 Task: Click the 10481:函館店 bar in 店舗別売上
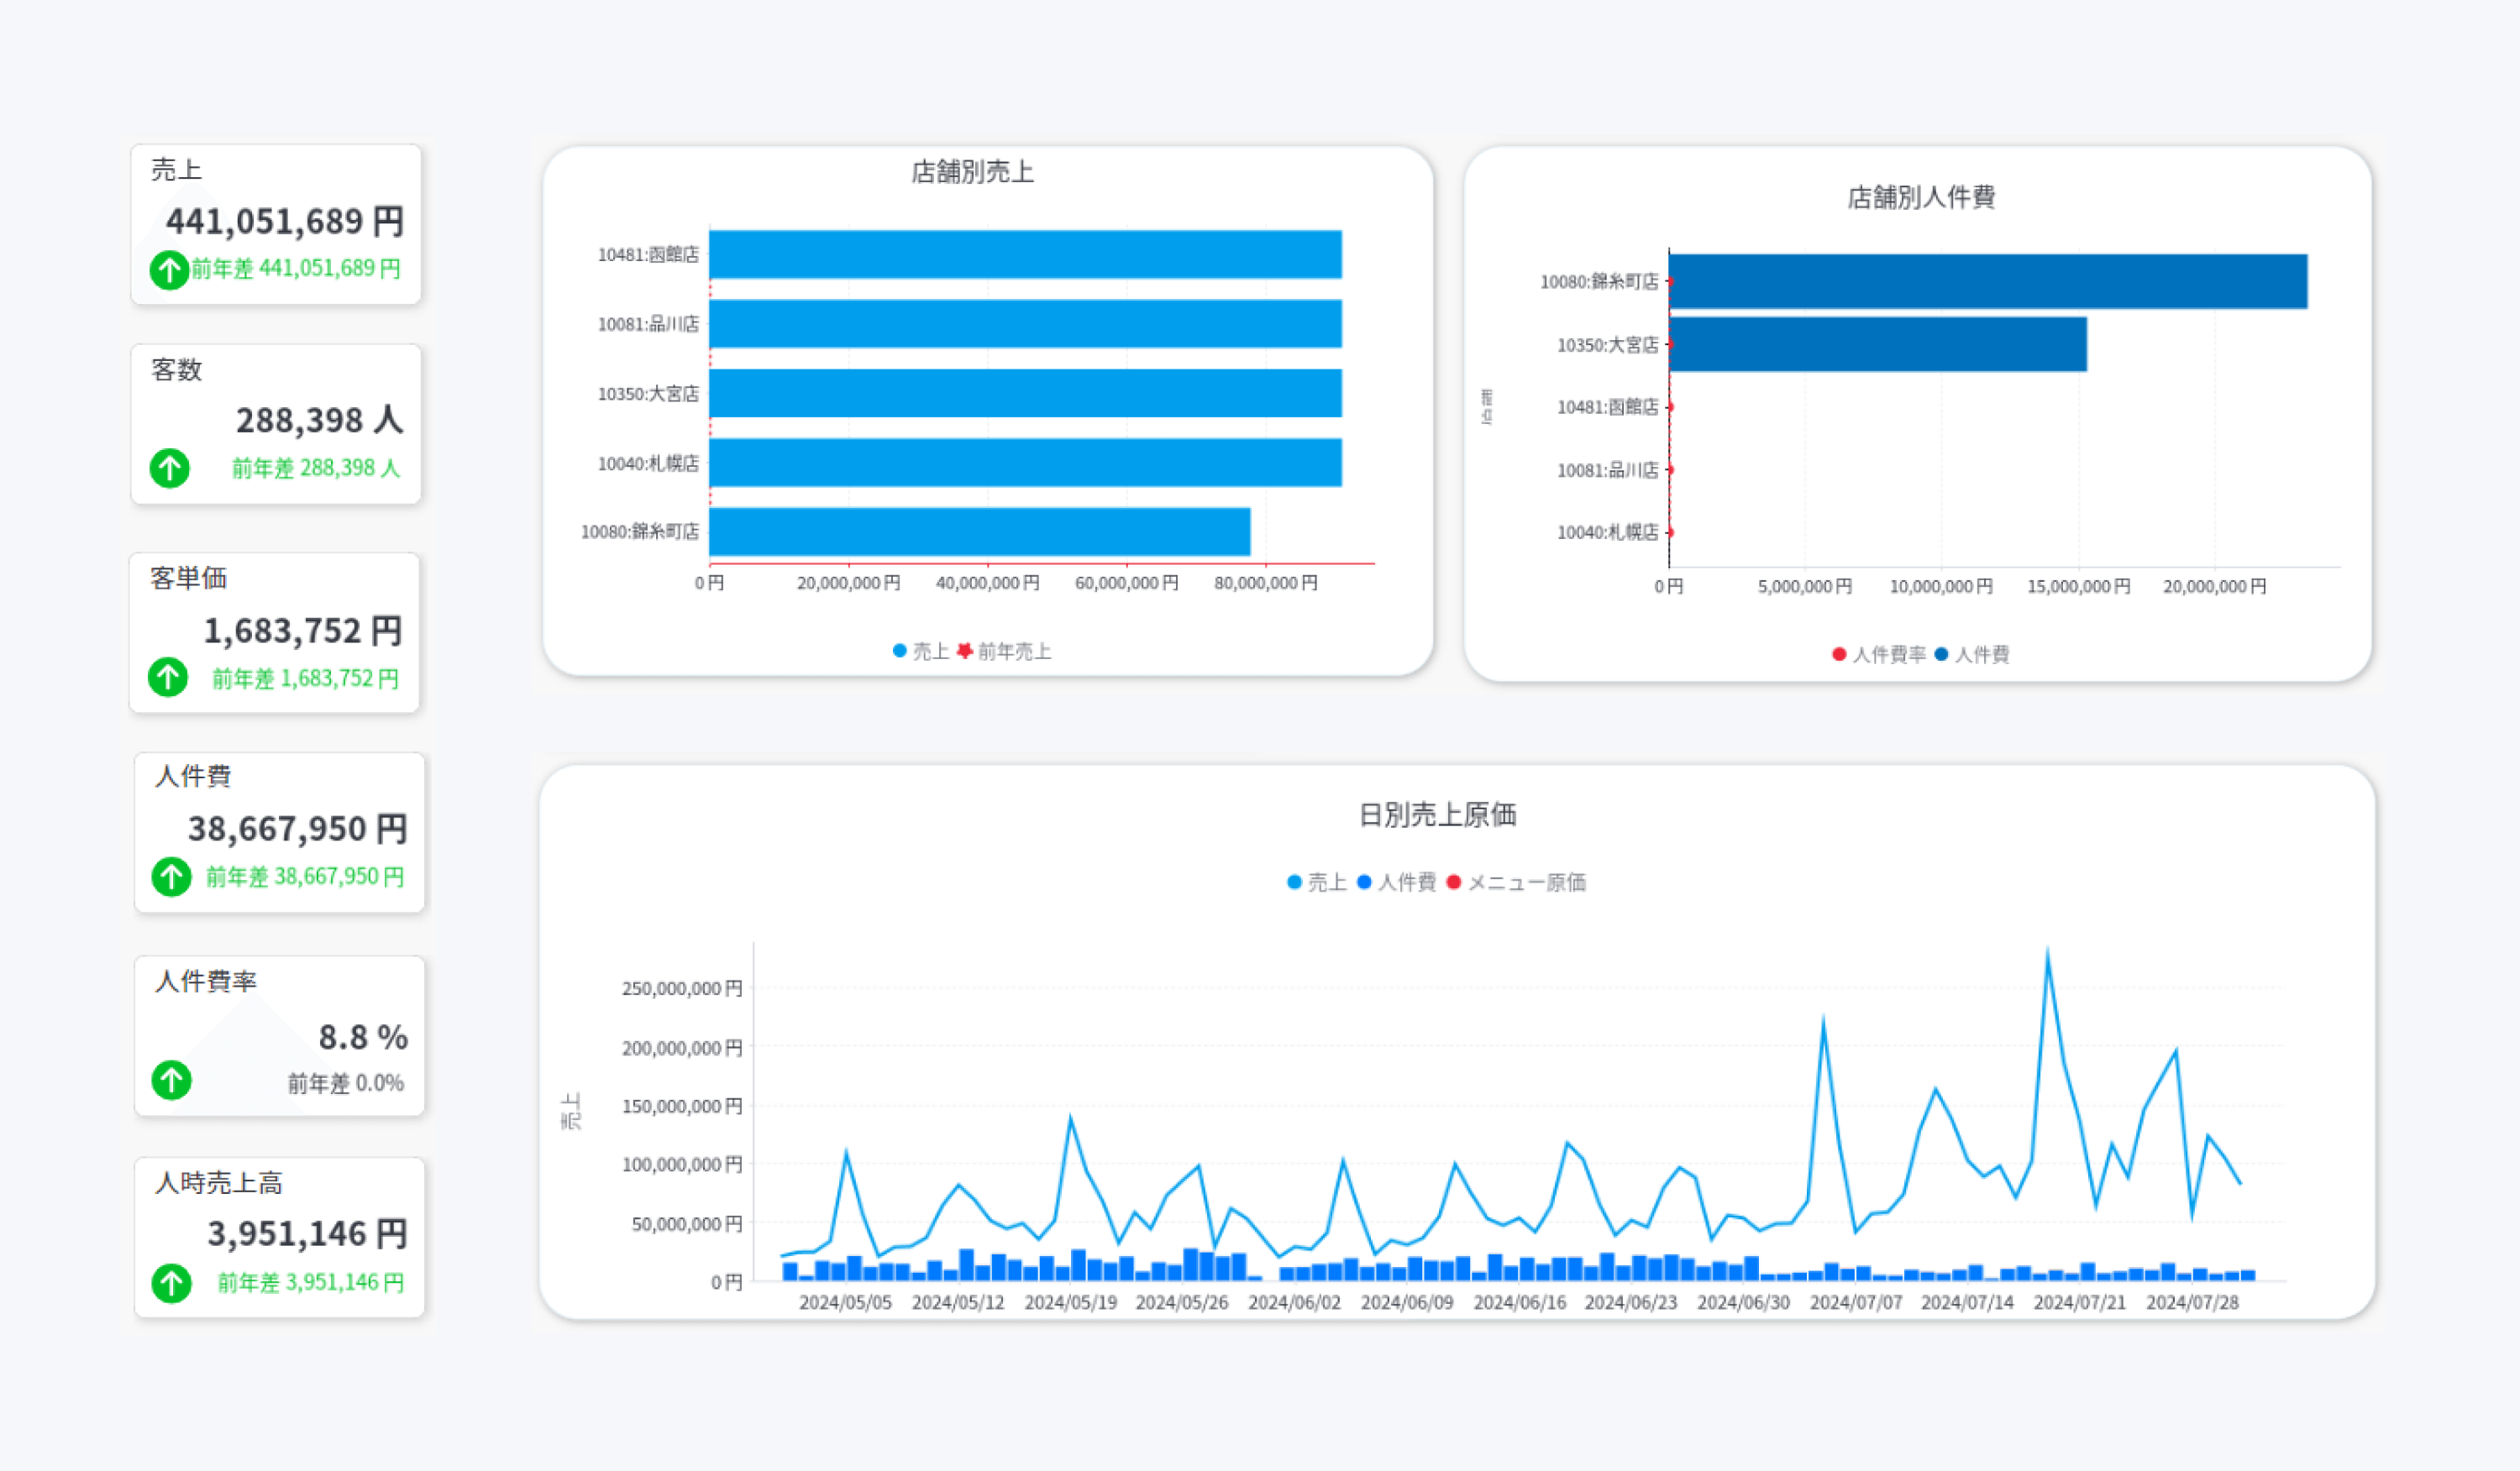[x=1025, y=254]
